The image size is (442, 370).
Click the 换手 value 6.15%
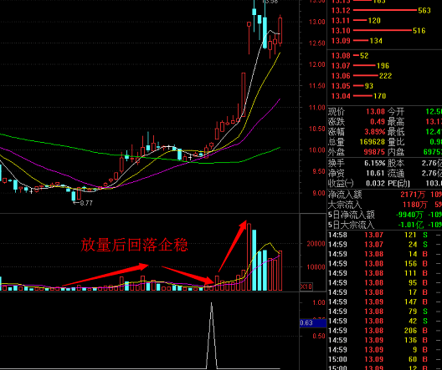coord(375,163)
